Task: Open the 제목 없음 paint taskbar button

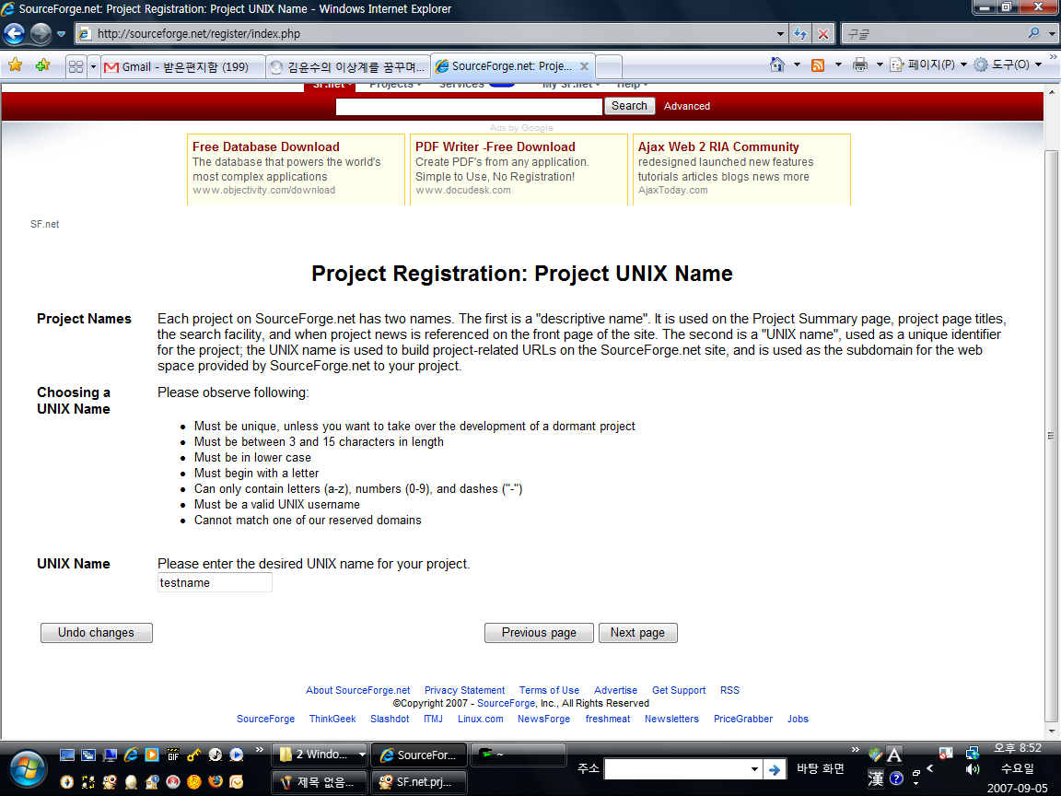Action: pyautogui.click(x=320, y=782)
